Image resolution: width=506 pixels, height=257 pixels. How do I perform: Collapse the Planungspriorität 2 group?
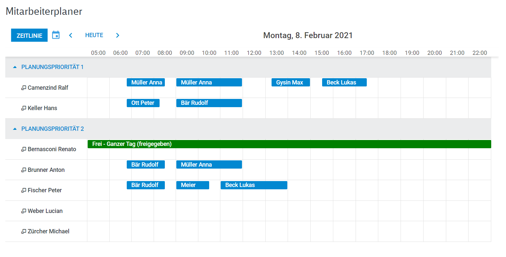[14, 129]
